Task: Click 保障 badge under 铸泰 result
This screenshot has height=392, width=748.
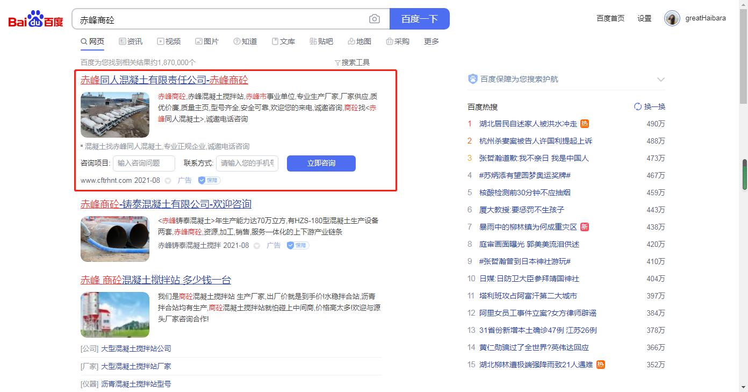Action: point(298,245)
